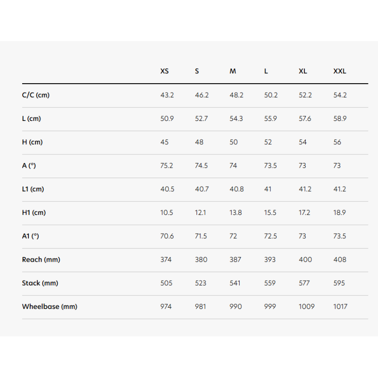Viewport: 378px width, 378px height.
Task: Select the XXL size column header
Action: point(340,71)
